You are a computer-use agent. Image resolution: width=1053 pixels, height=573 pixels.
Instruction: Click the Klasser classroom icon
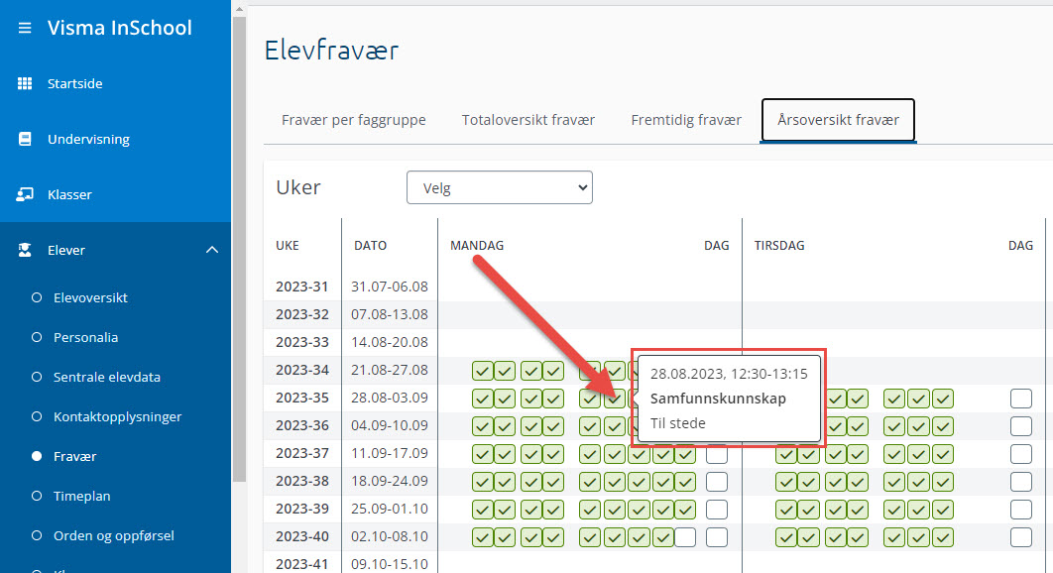tap(25, 195)
